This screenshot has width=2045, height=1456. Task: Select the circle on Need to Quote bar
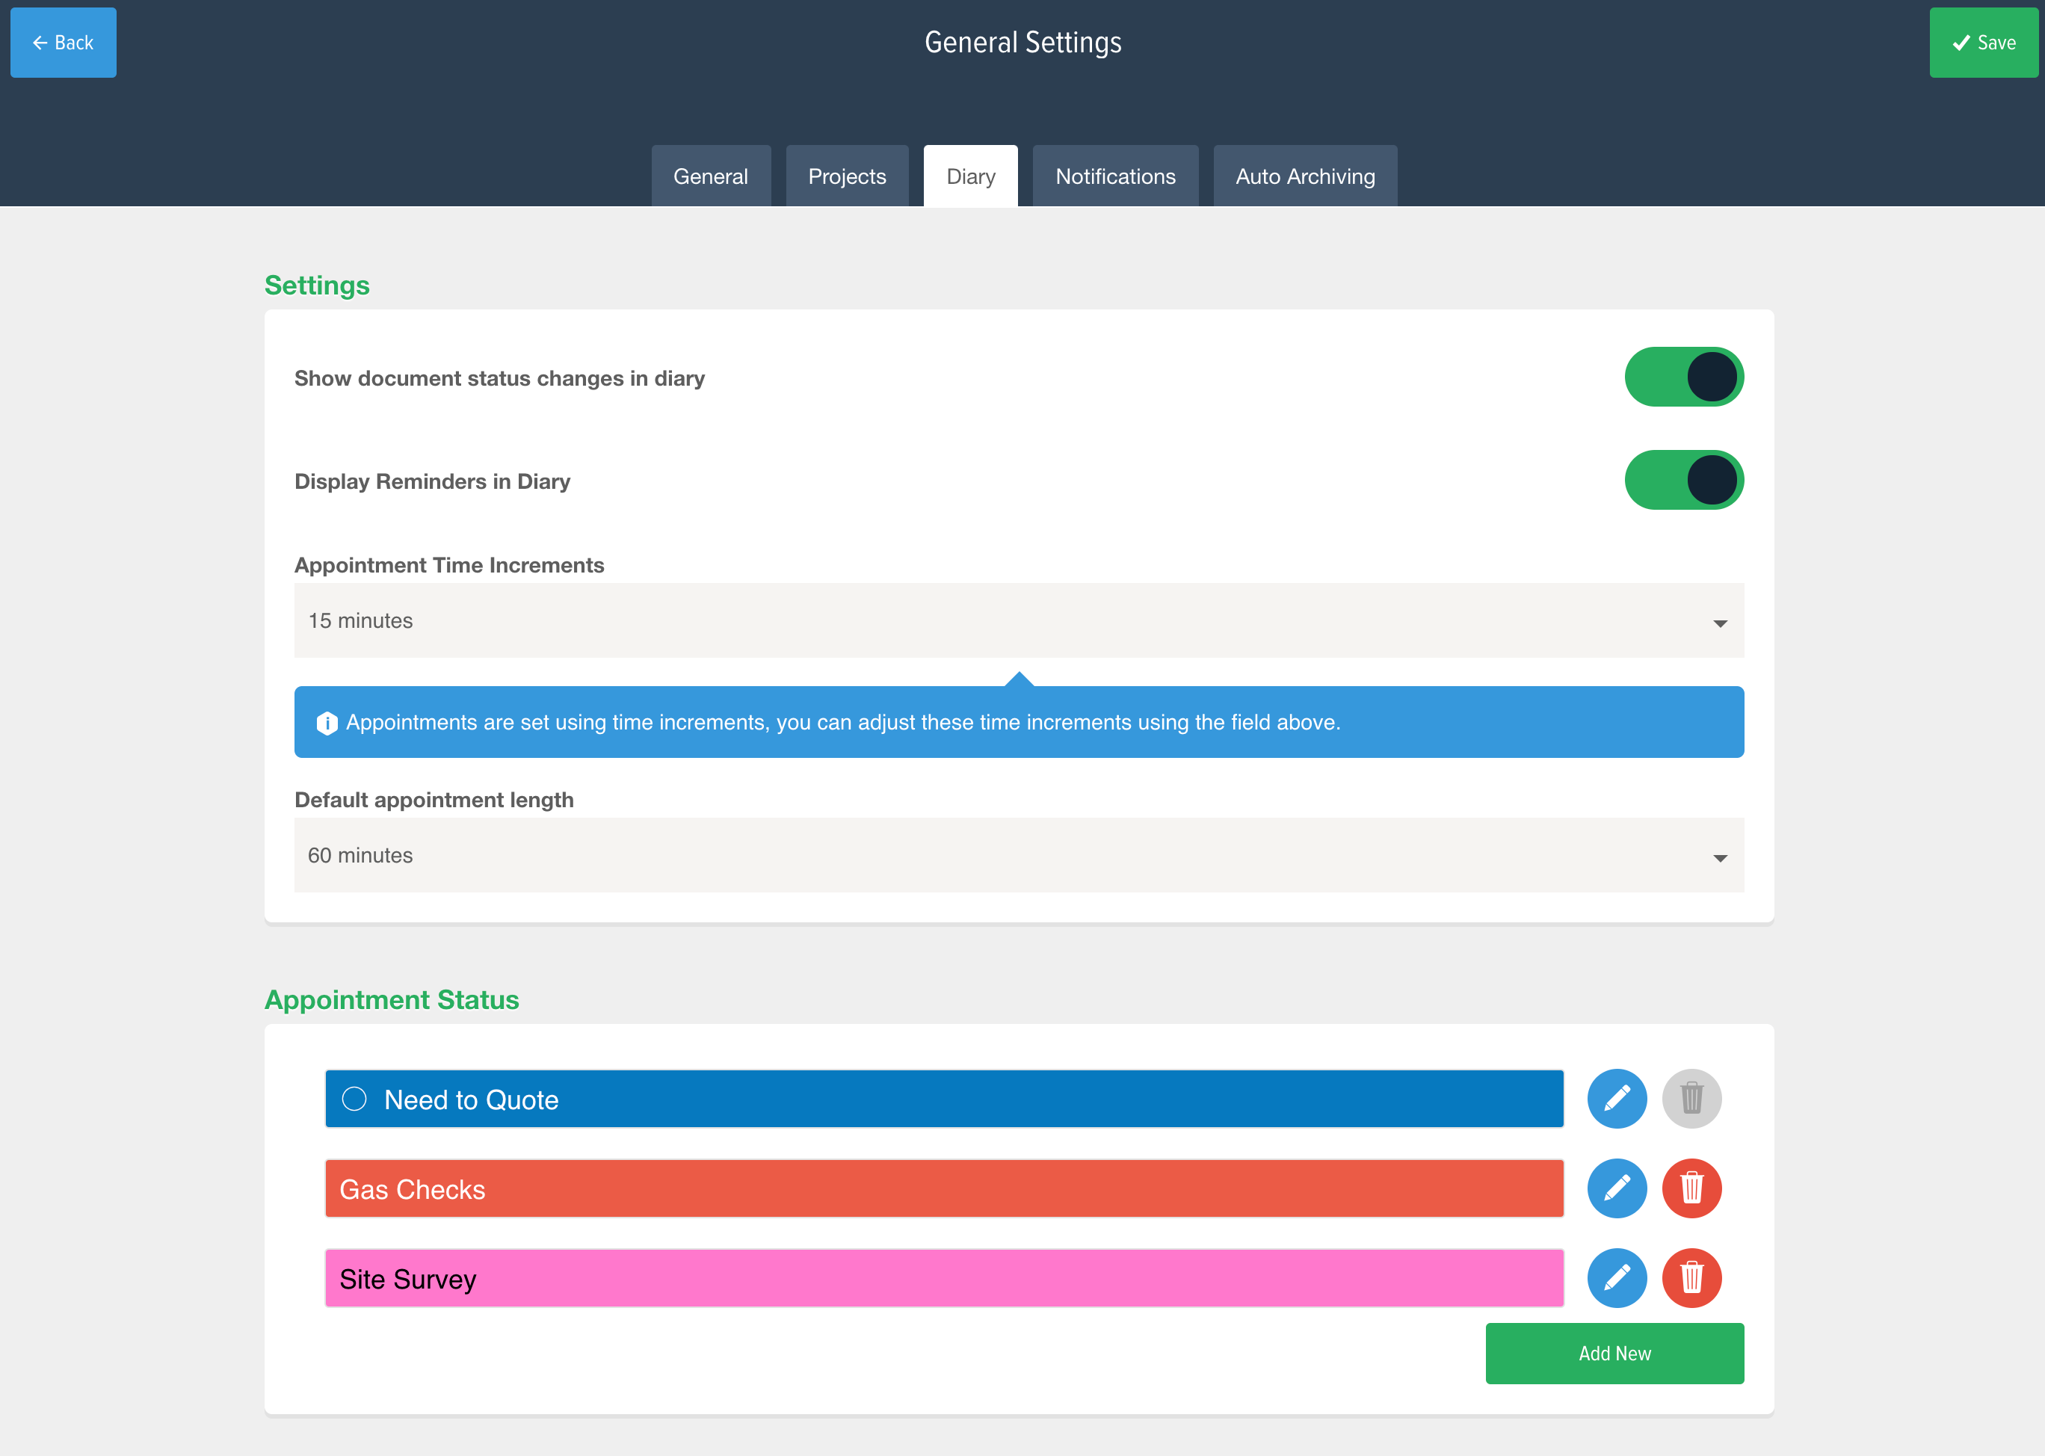(x=354, y=1099)
